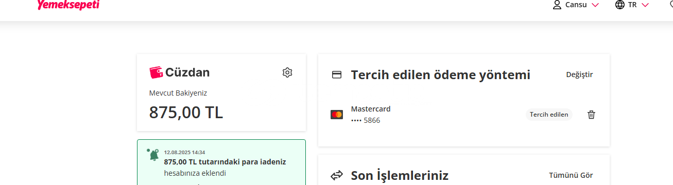Screen dimensions: 673x185
Task: Click the Yemeksepeti logo
Action: (x=68, y=5)
